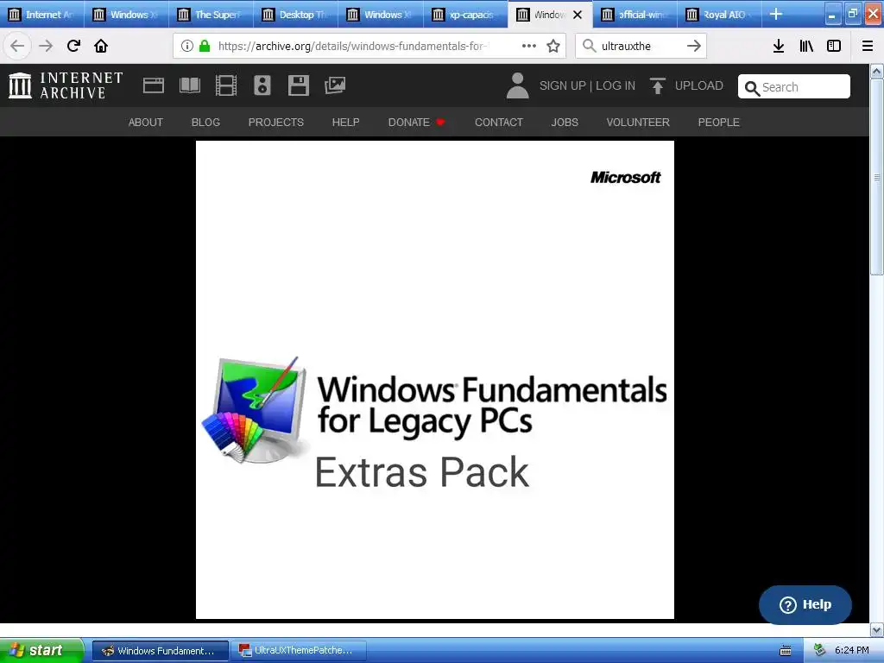Switch to the Desktop Th tab
This screenshot has width=884, height=663.
295,14
